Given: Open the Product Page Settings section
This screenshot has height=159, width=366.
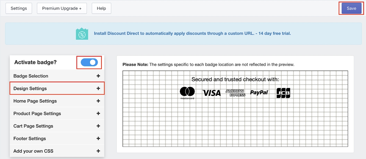Looking at the screenshot, I should click(x=37, y=114).
